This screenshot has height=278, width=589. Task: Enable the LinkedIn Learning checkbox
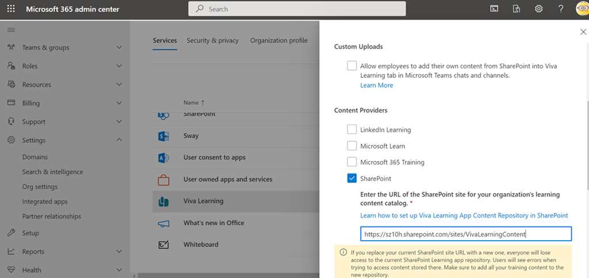tap(352, 129)
